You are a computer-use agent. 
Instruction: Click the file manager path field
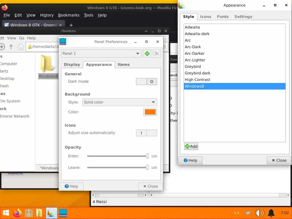pyautogui.click(x=43, y=47)
